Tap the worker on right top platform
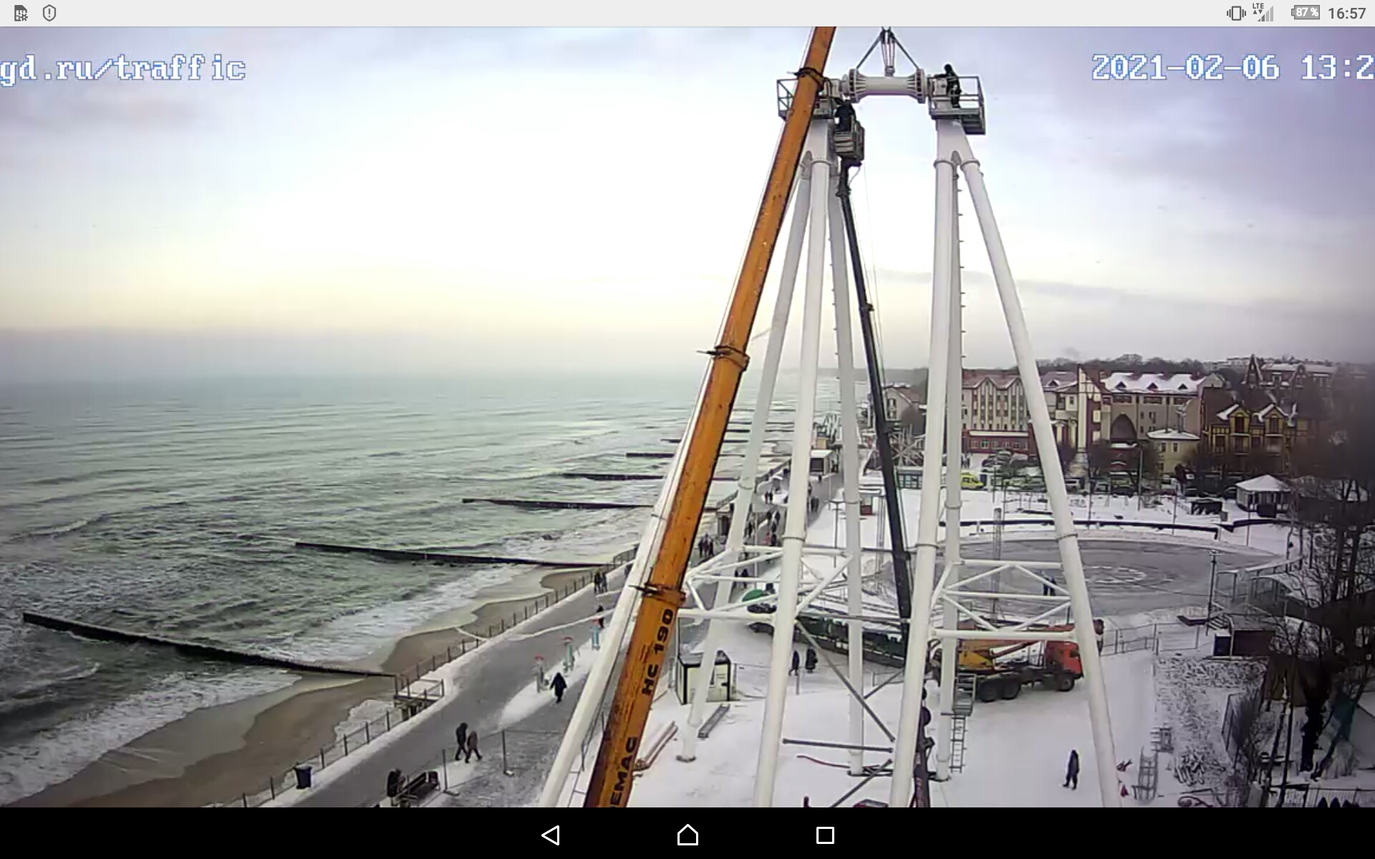Image resolution: width=1375 pixels, height=859 pixels. point(951,84)
